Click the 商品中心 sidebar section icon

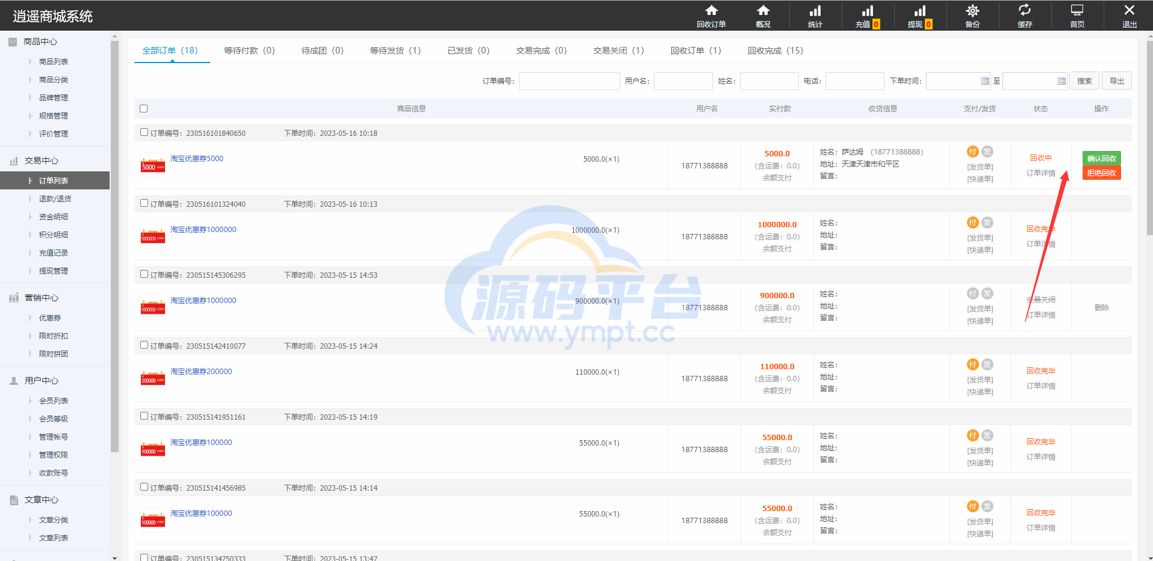click(x=13, y=41)
